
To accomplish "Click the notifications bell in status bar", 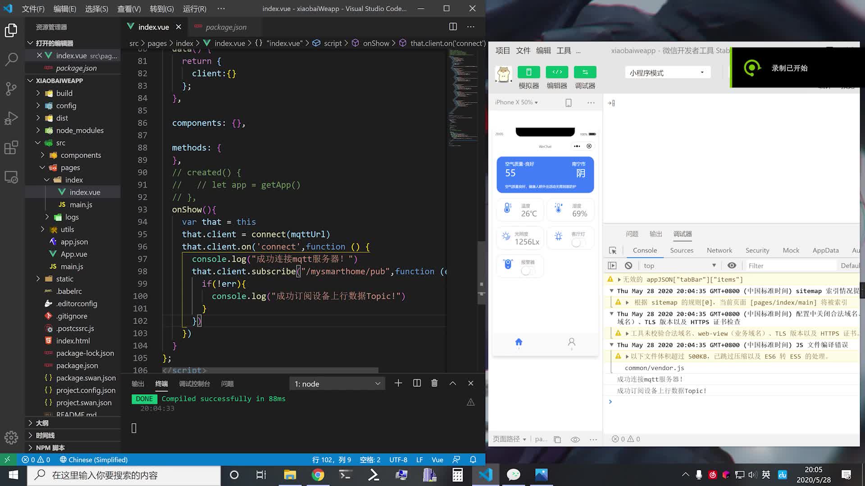I will [473, 459].
